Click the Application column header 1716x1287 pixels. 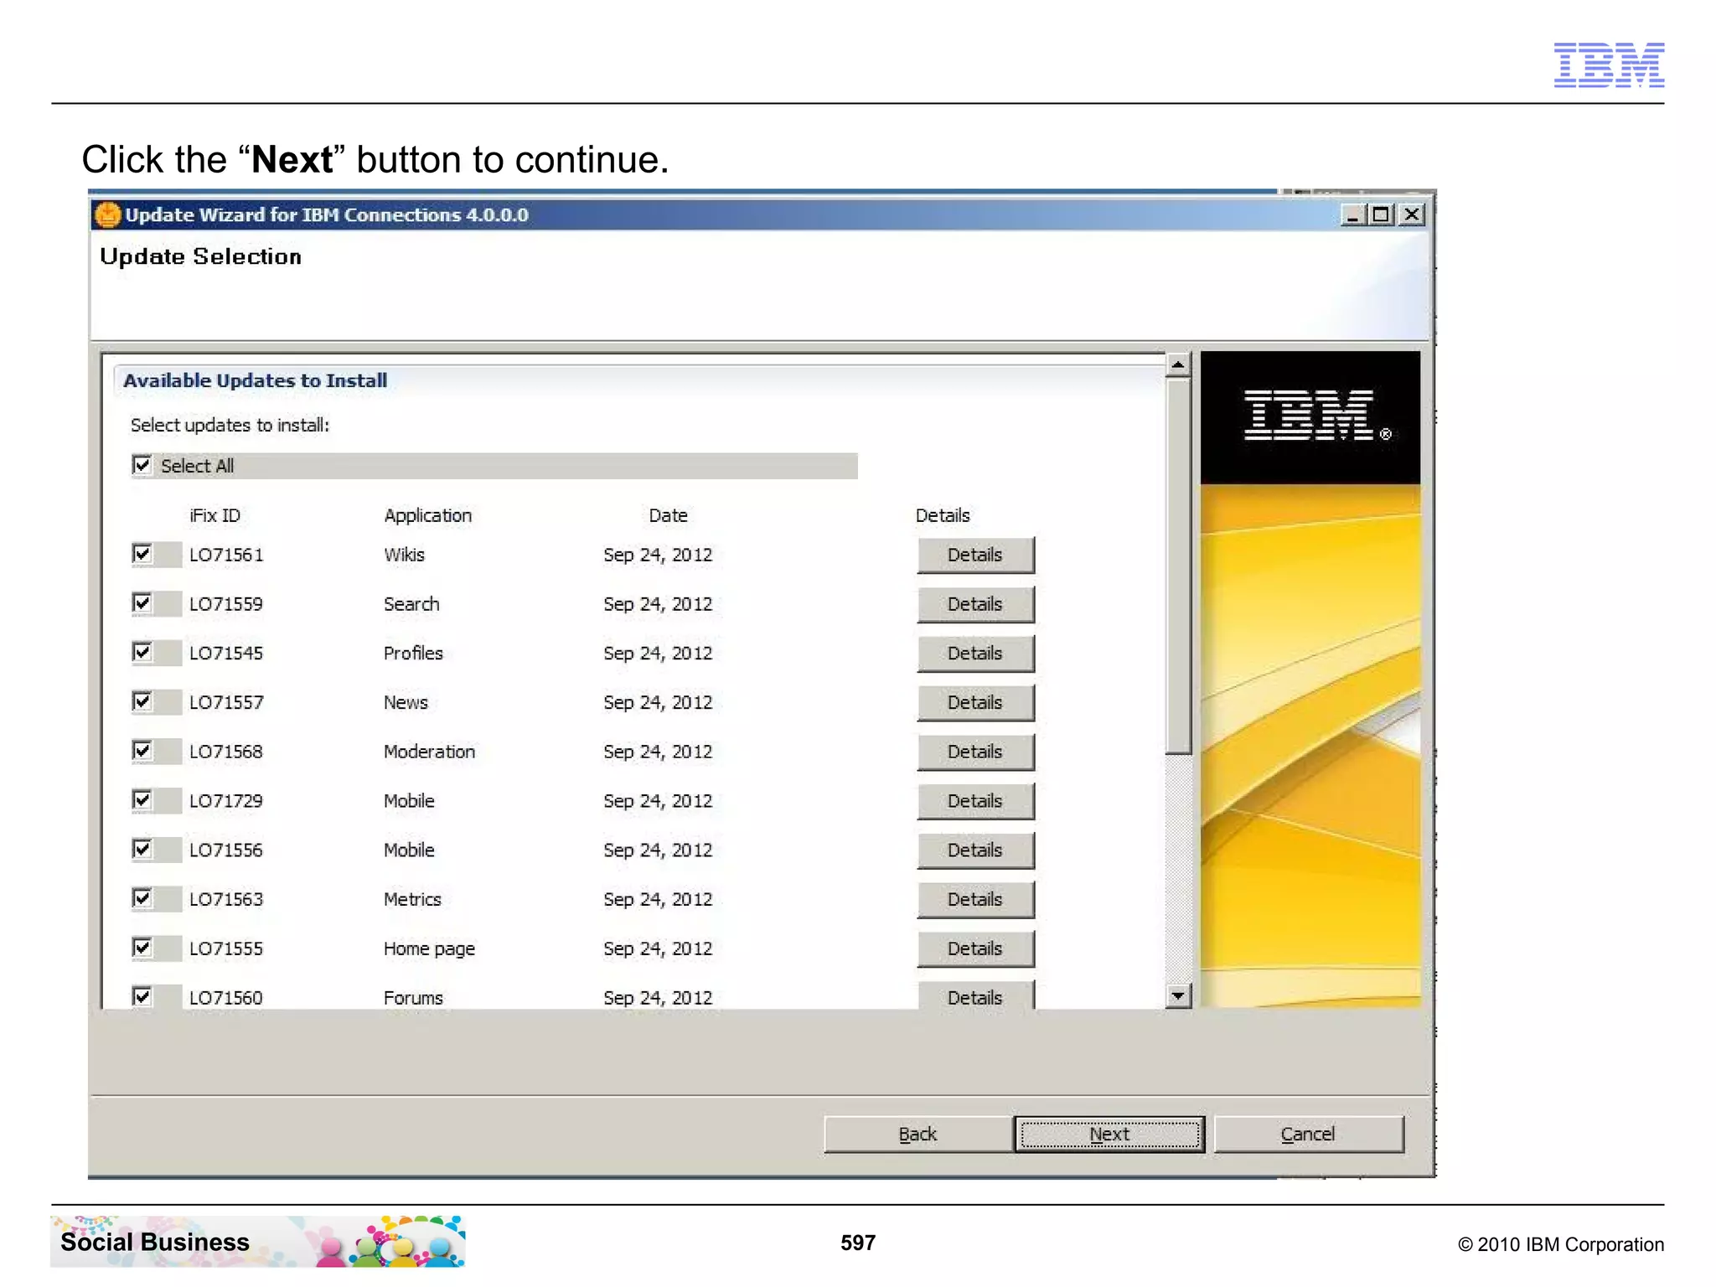pyautogui.click(x=428, y=515)
